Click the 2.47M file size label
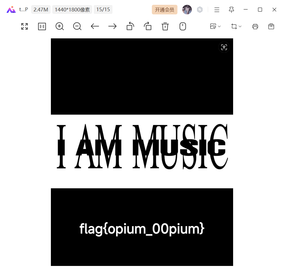This screenshot has width=284, height=275. click(x=41, y=10)
